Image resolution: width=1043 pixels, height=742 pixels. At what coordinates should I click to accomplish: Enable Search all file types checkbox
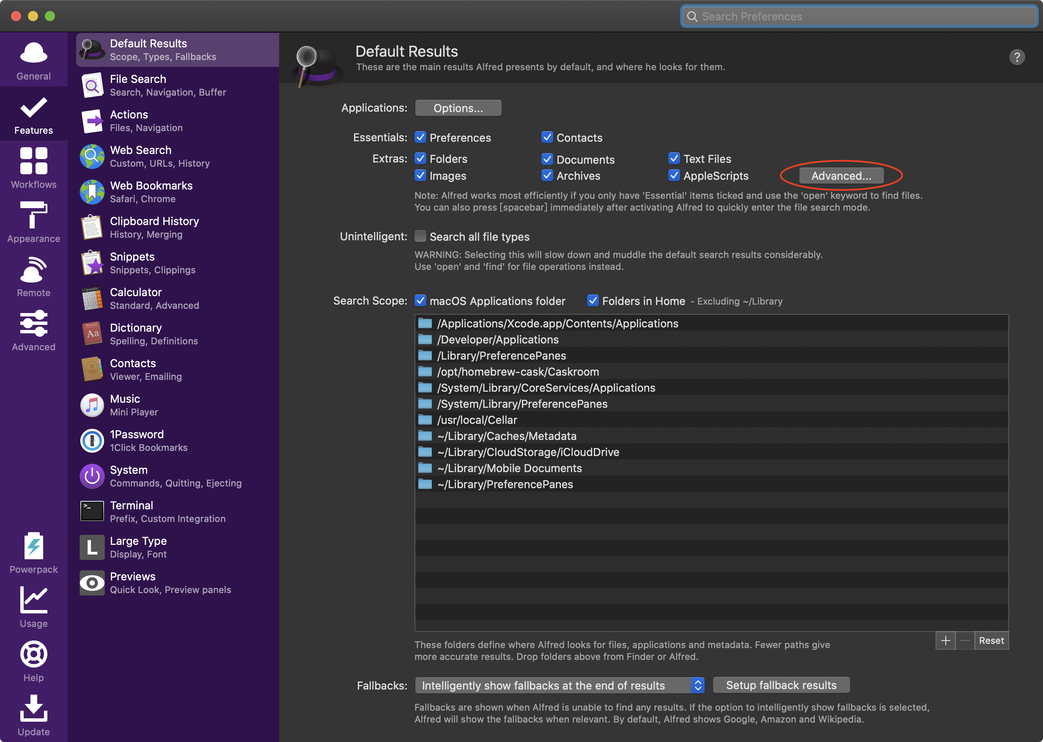pyautogui.click(x=420, y=236)
